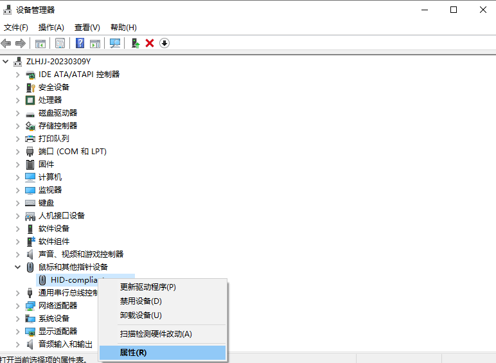Open the properties sheet toolbar icon
496x363 pixels.
pyautogui.click(x=60, y=43)
